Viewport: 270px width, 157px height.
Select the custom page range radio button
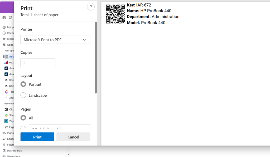pyautogui.click(x=23, y=128)
